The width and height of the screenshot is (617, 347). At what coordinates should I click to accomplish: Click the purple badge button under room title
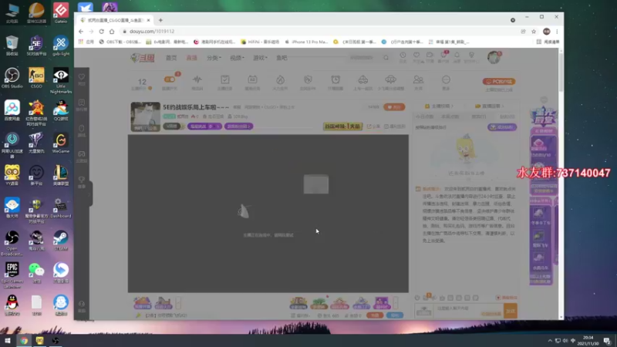tap(204, 126)
